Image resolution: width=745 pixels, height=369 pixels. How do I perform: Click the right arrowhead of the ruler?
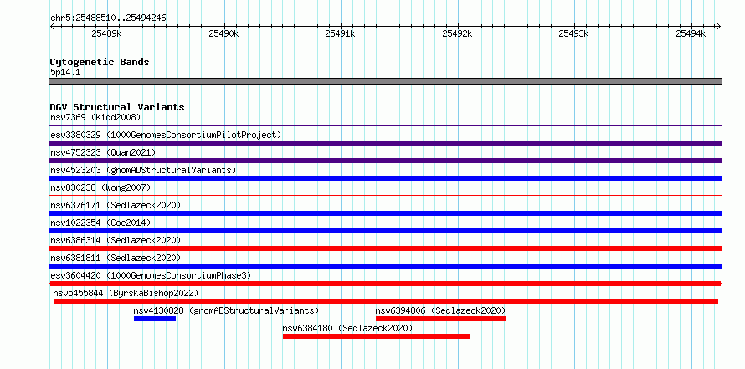click(718, 26)
